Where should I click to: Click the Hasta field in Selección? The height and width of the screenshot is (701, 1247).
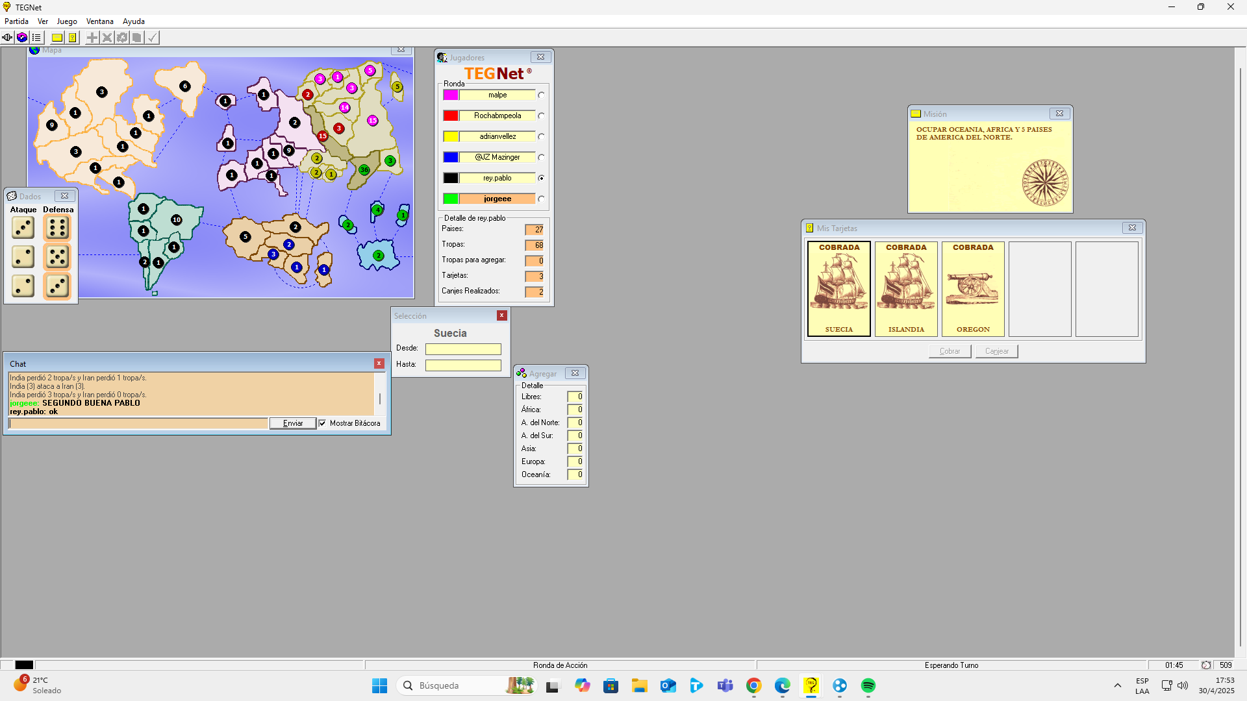(463, 365)
